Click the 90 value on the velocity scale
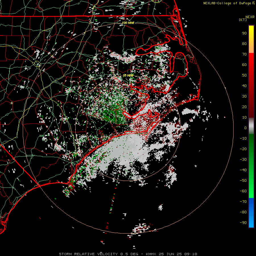This screenshot has height=256, width=256. (244, 33)
